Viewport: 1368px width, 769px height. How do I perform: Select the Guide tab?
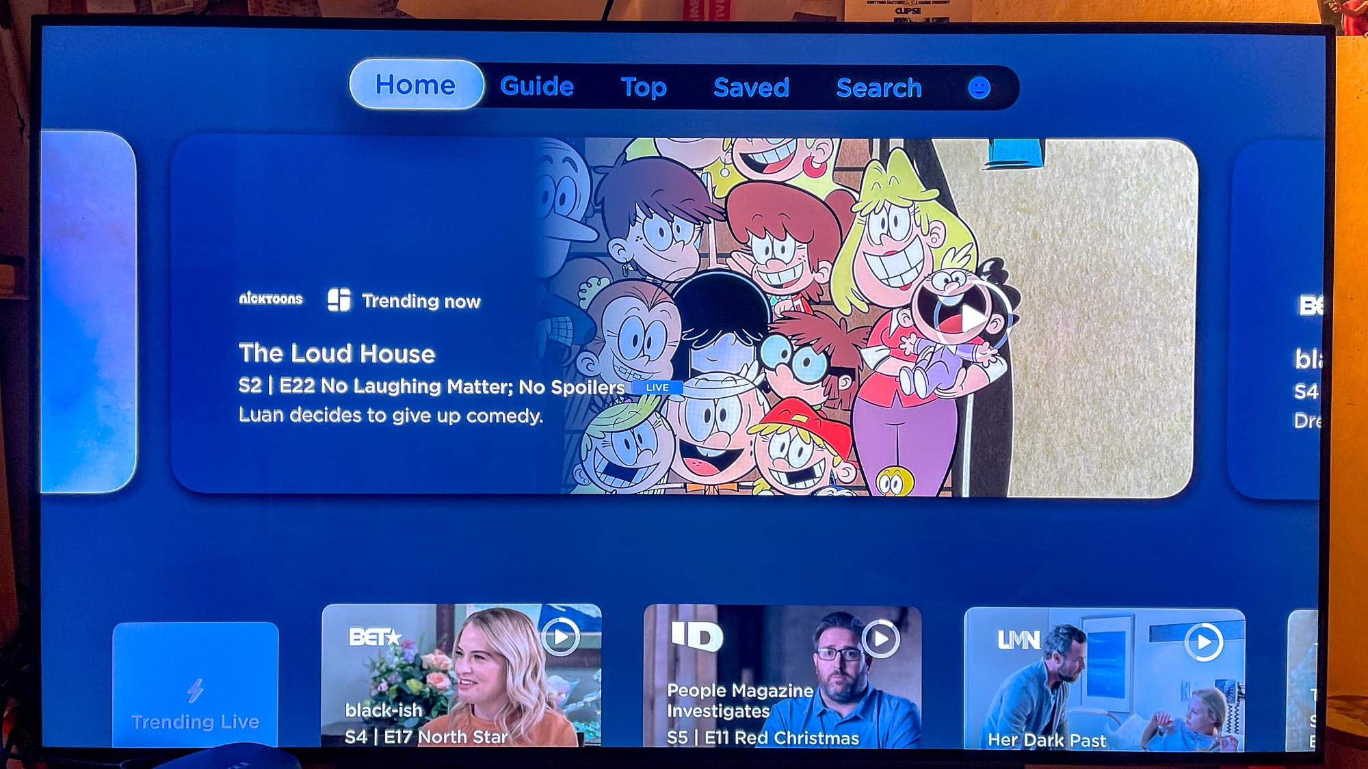[536, 86]
